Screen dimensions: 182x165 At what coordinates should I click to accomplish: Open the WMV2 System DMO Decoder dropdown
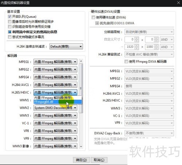(x=55, y=108)
